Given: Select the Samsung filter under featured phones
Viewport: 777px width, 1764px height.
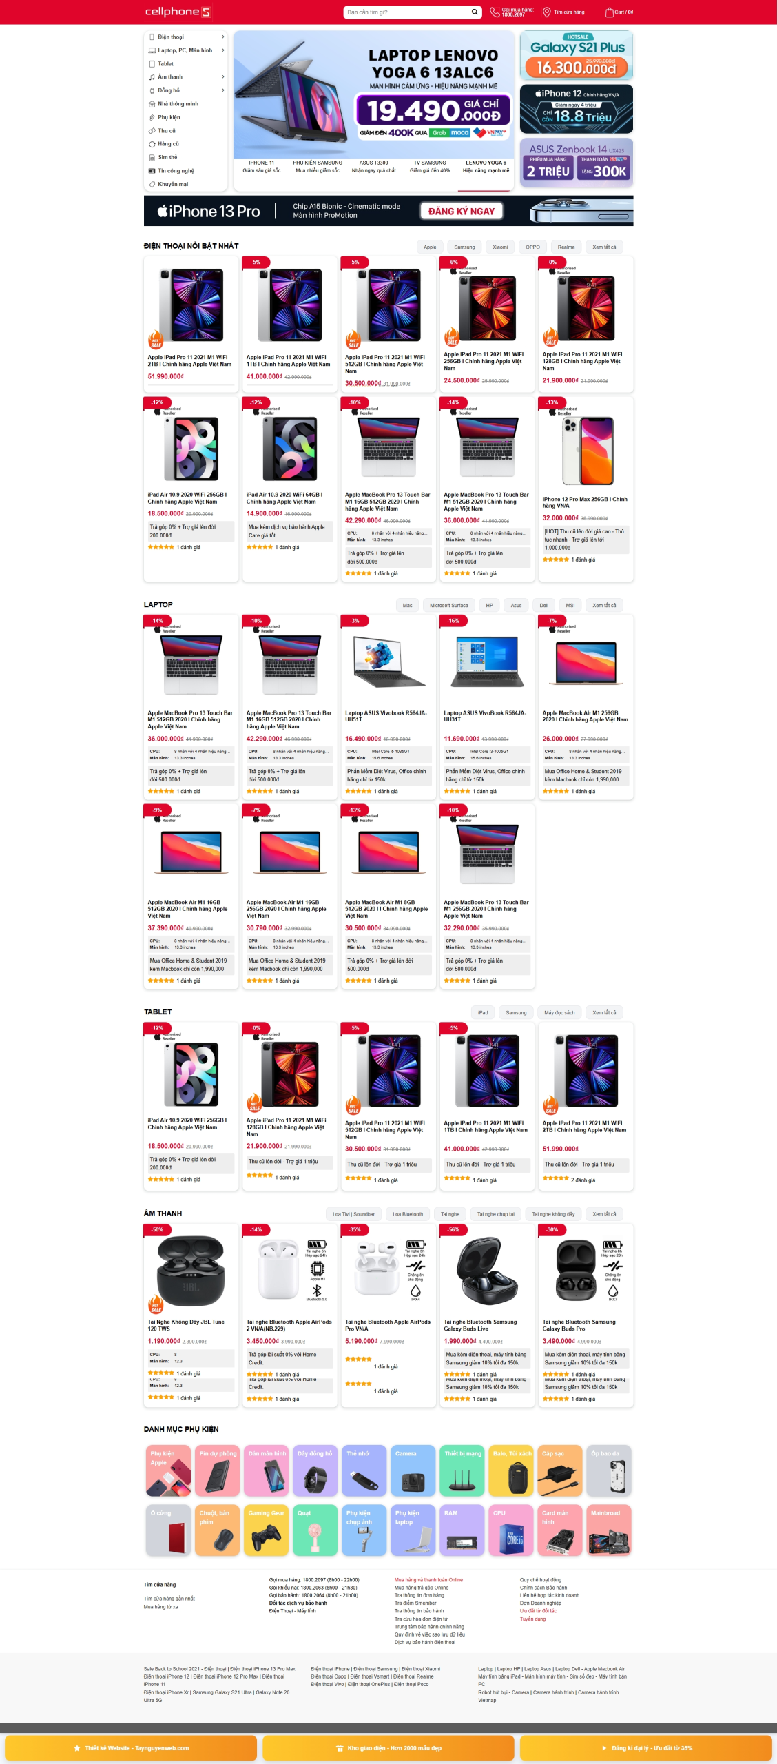Looking at the screenshot, I should click(x=464, y=247).
